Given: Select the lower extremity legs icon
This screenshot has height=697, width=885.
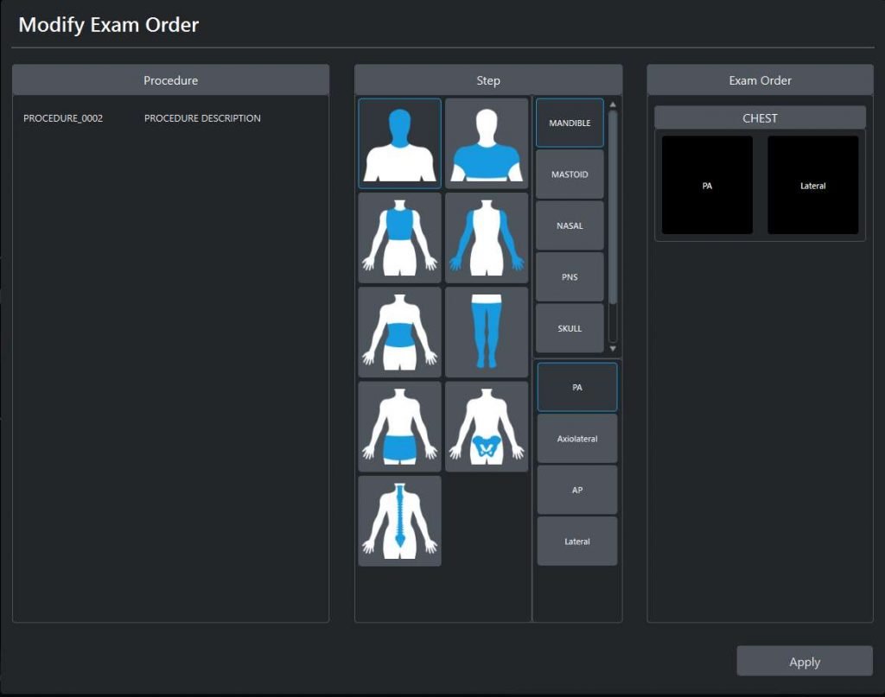Looking at the screenshot, I should pyautogui.click(x=487, y=333).
